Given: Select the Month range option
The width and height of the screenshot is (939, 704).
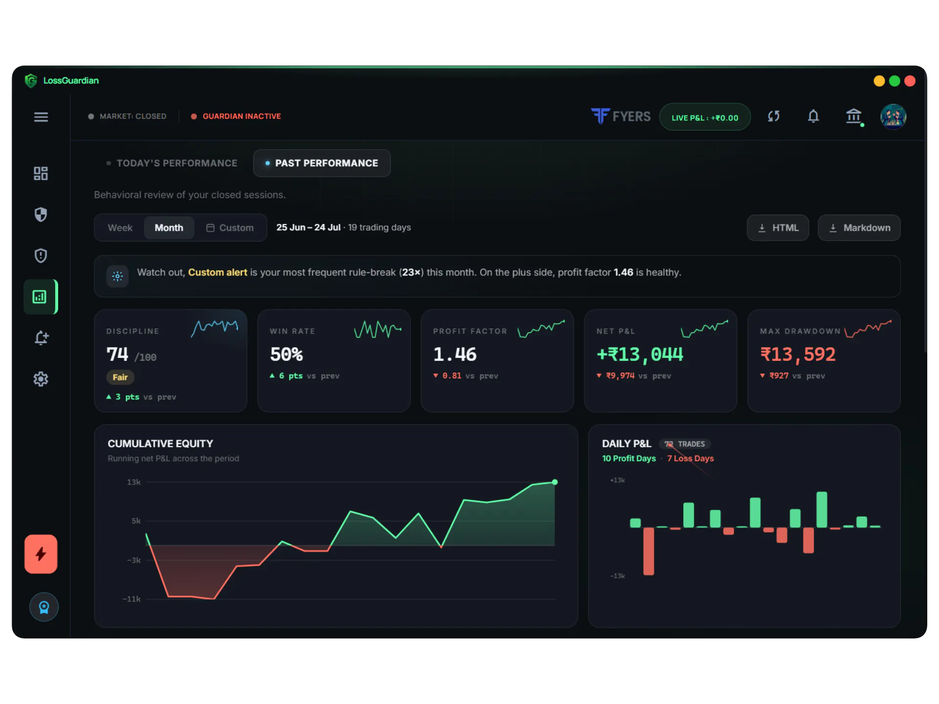Looking at the screenshot, I should pos(169,228).
